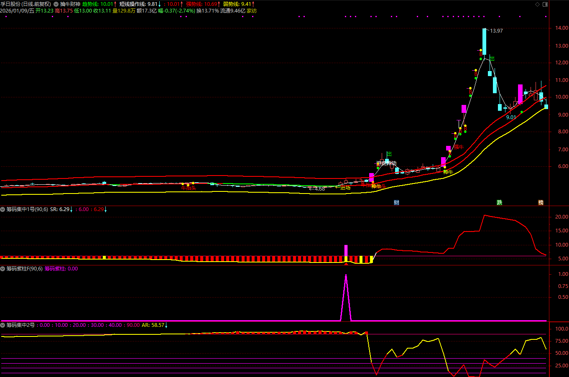Click the 进场 entry signal marker

point(344,188)
